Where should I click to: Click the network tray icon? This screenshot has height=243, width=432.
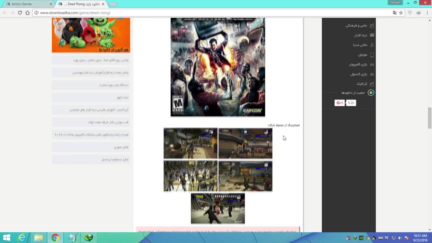coord(394,238)
